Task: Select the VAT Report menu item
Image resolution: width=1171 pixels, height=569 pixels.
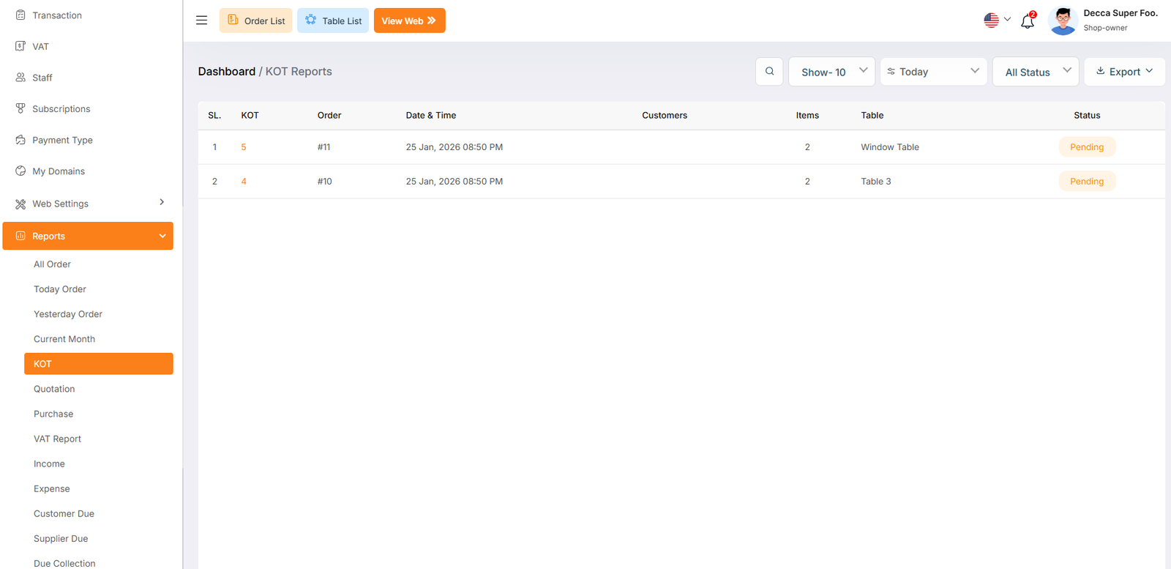Action: pos(57,439)
